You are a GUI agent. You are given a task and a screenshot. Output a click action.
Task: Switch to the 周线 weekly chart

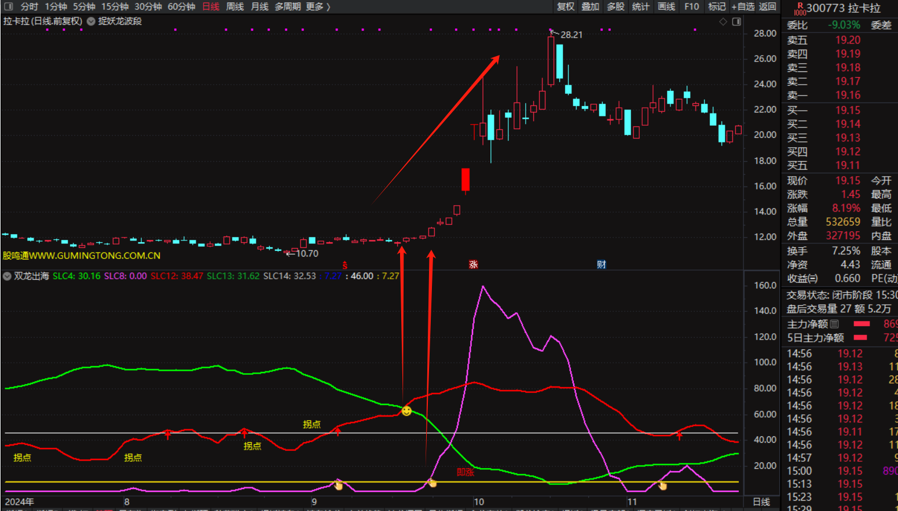pos(234,6)
